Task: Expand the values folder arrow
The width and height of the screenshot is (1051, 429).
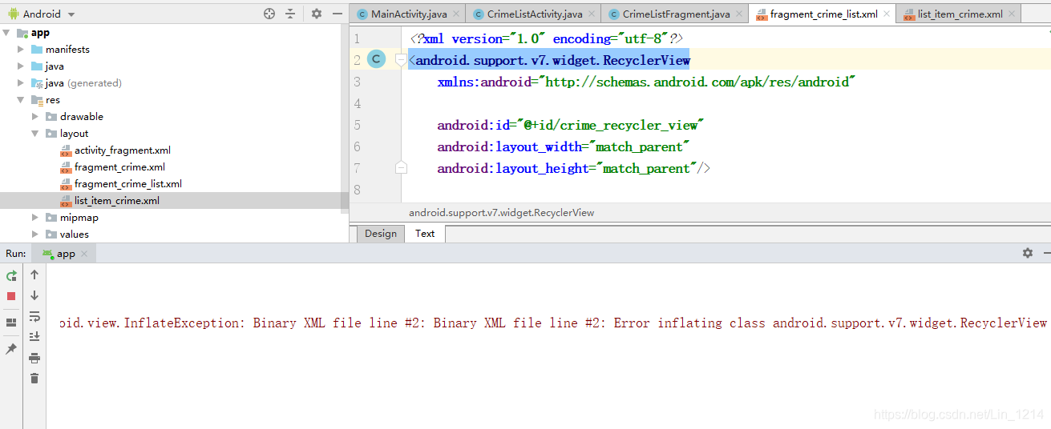Action: click(36, 234)
